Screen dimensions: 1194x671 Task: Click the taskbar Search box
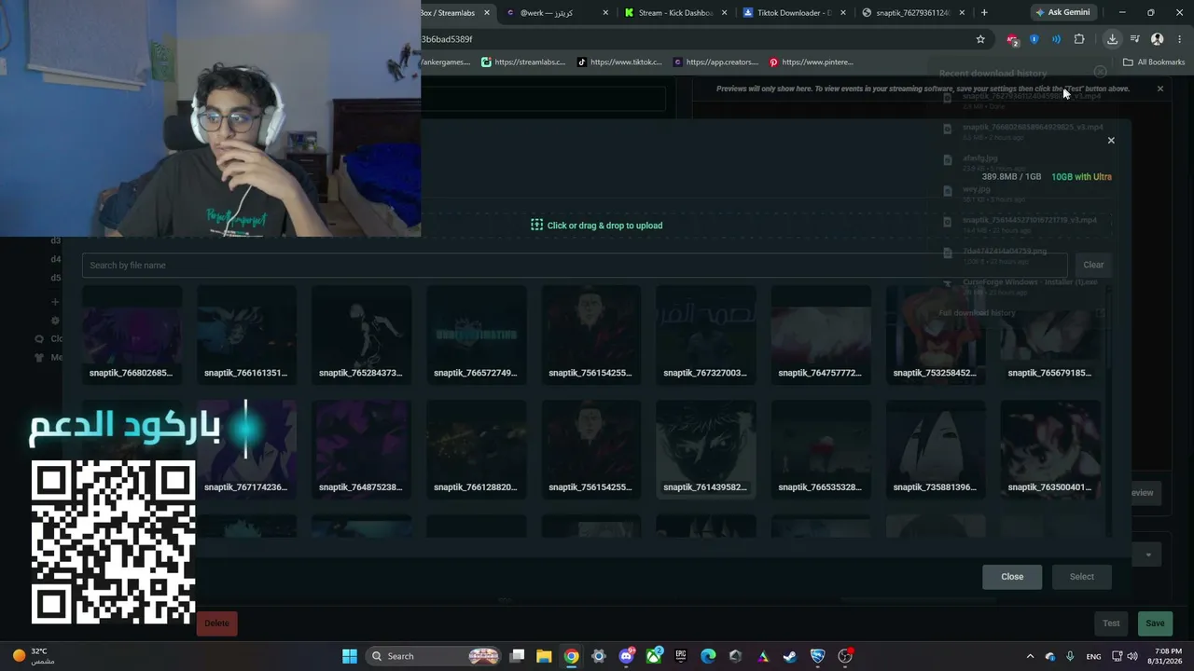click(434, 656)
